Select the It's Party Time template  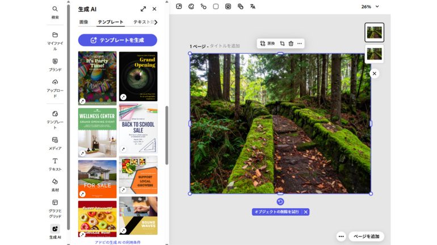(x=97, y=78)
